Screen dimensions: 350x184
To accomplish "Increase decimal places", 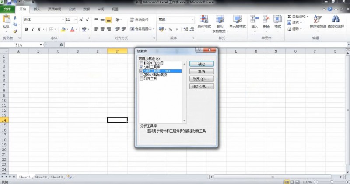I will pos(185,29).
